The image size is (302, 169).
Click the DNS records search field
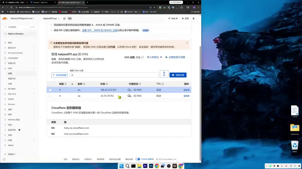click(x=114, y=75)
